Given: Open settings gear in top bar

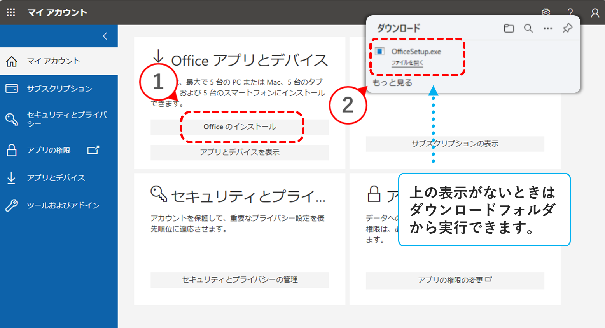Looking at the screenshot, I should [546, 12].
